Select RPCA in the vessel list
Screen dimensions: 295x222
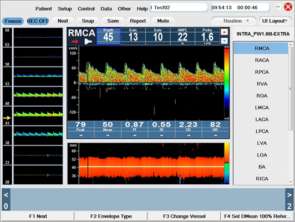(x=261, y=72)
